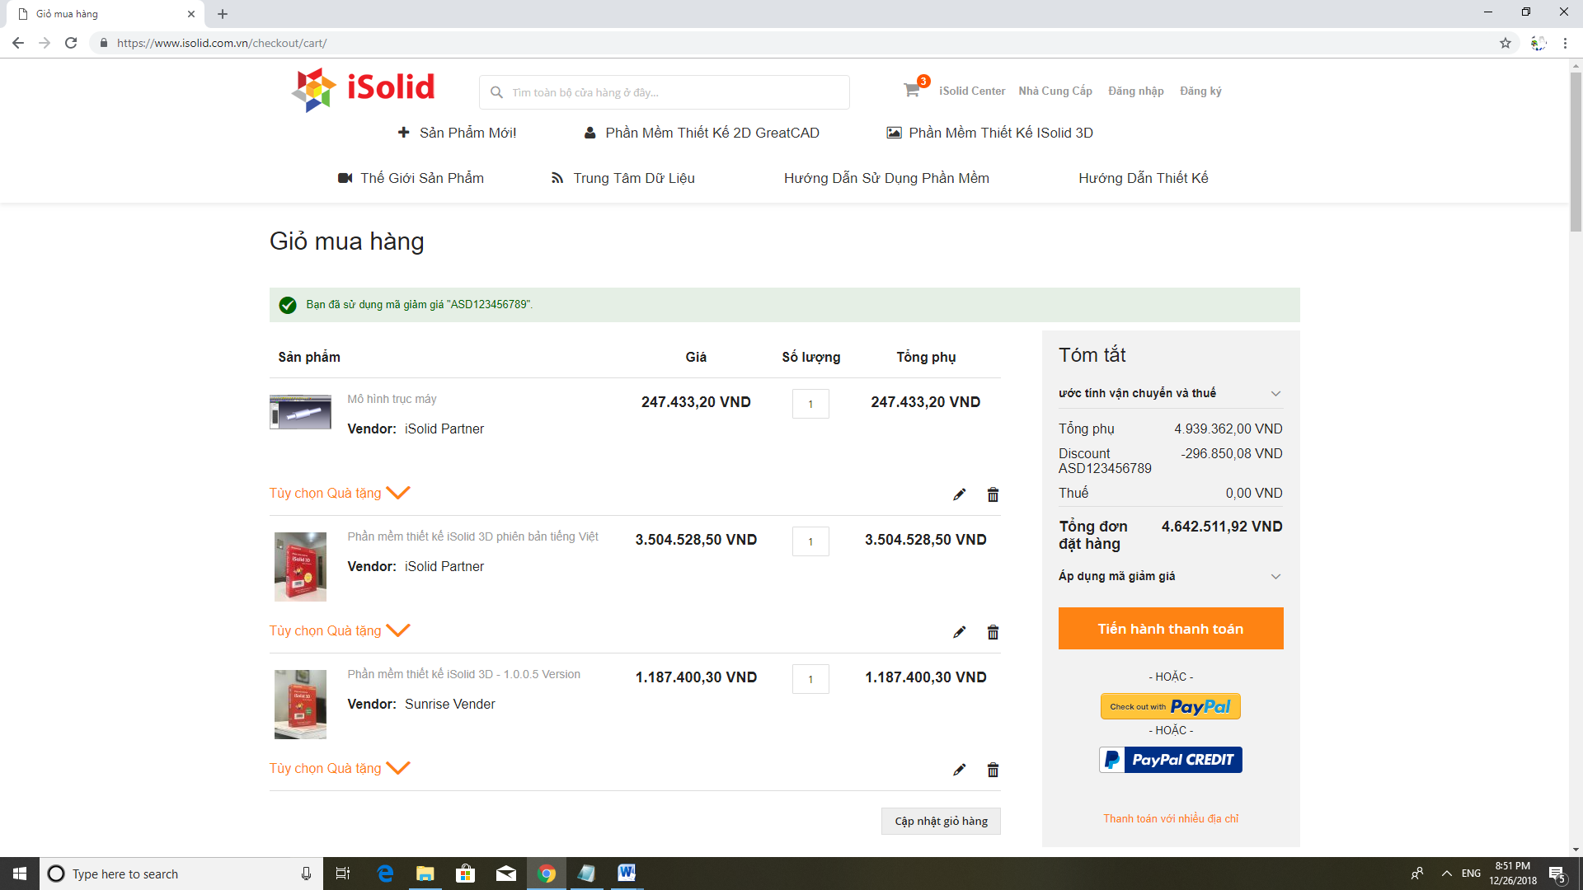
Task: Check out with PayPal
Action: pos(1171,706)
